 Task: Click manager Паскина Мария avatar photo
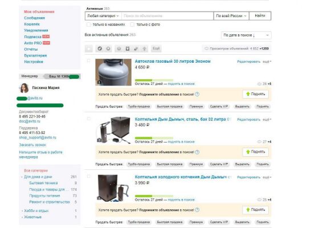coord(24,88)
